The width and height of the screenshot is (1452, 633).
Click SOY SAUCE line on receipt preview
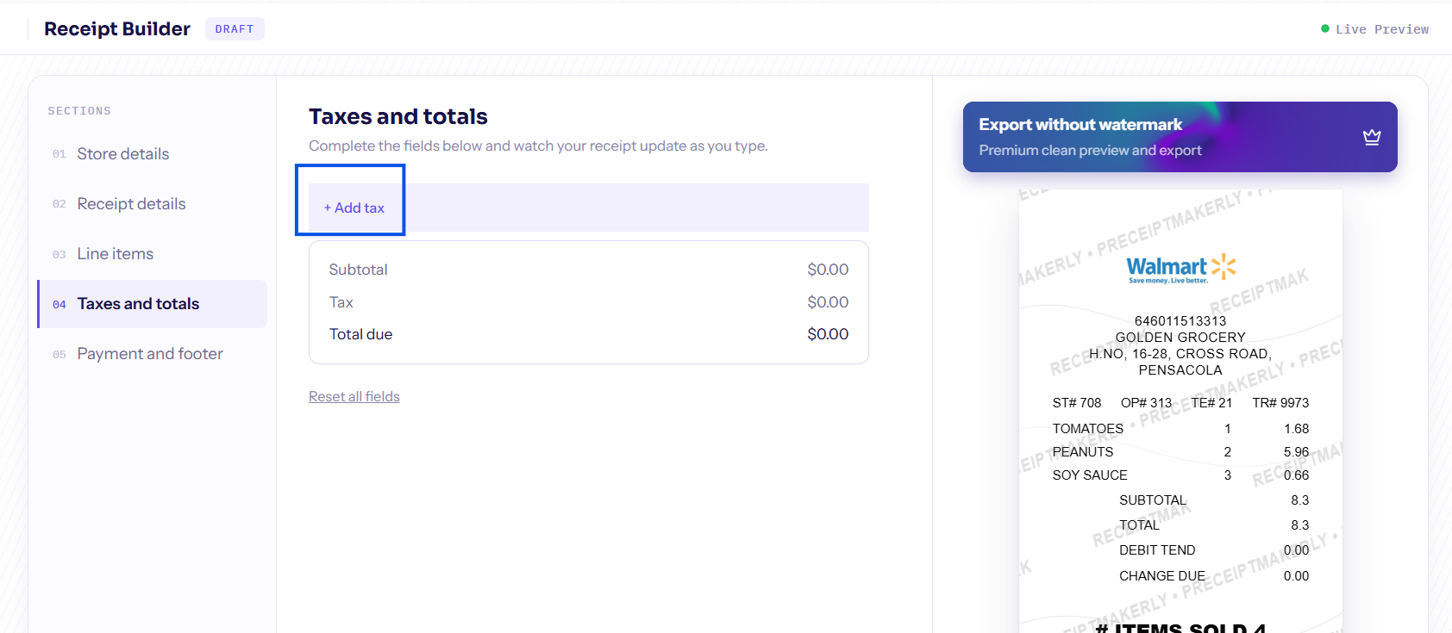click(1180, 475)
